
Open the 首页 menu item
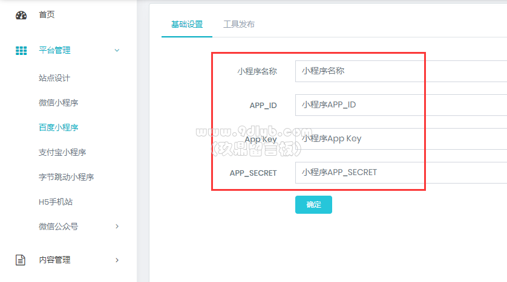click(x=47, y=14)
